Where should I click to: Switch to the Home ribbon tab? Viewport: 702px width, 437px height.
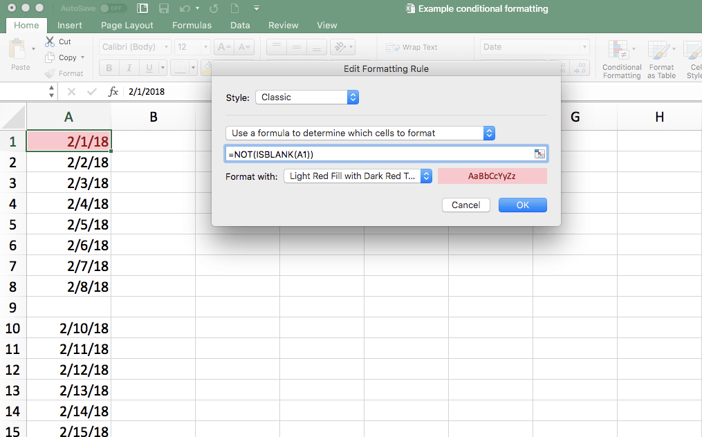26,25
